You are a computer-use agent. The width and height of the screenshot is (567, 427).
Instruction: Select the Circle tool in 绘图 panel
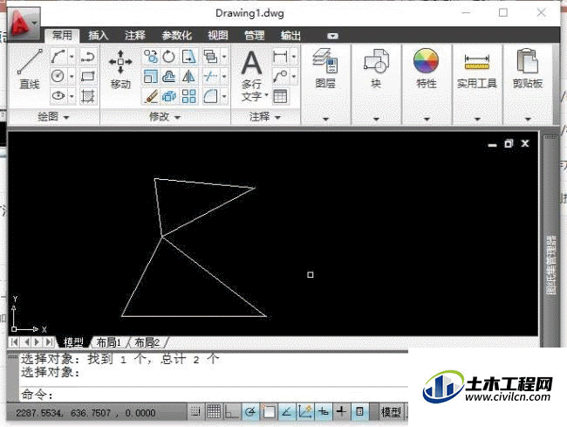coord(58,76)
